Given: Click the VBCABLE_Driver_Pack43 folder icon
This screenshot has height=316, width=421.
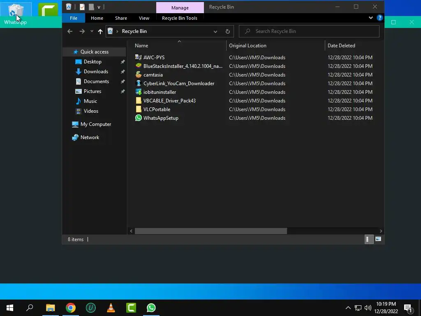Looking at the screenshot, I should coord(138,100).
